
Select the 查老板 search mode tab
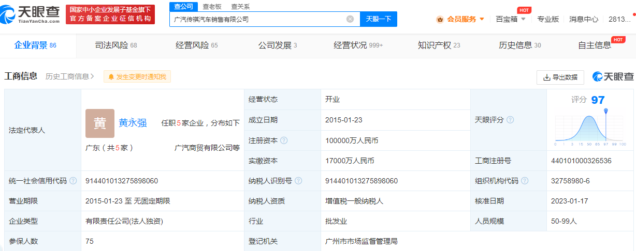click(212, 7)
